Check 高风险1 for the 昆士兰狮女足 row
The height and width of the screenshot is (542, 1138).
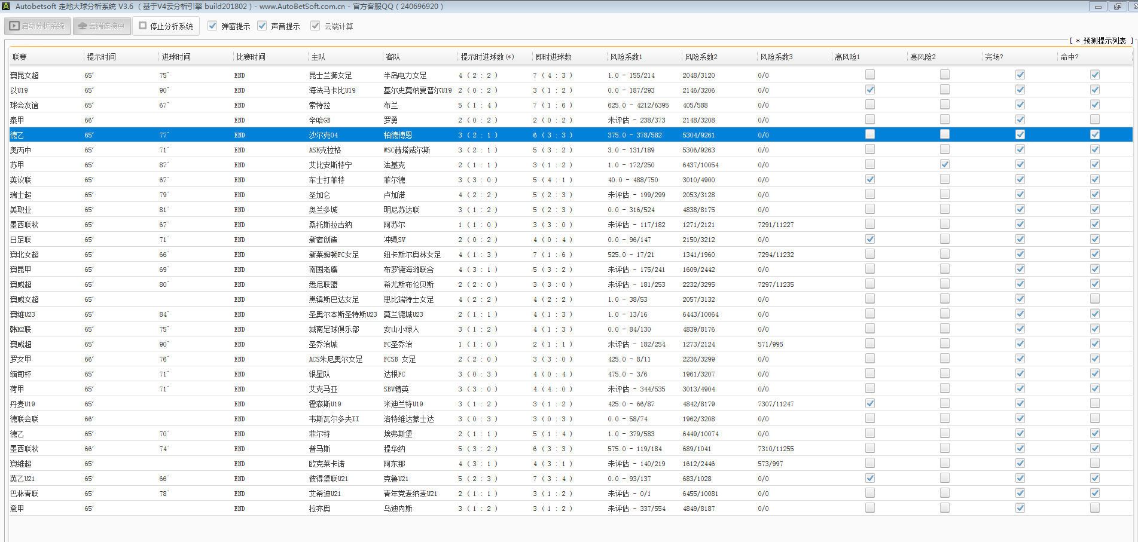[x=869, y=75]
